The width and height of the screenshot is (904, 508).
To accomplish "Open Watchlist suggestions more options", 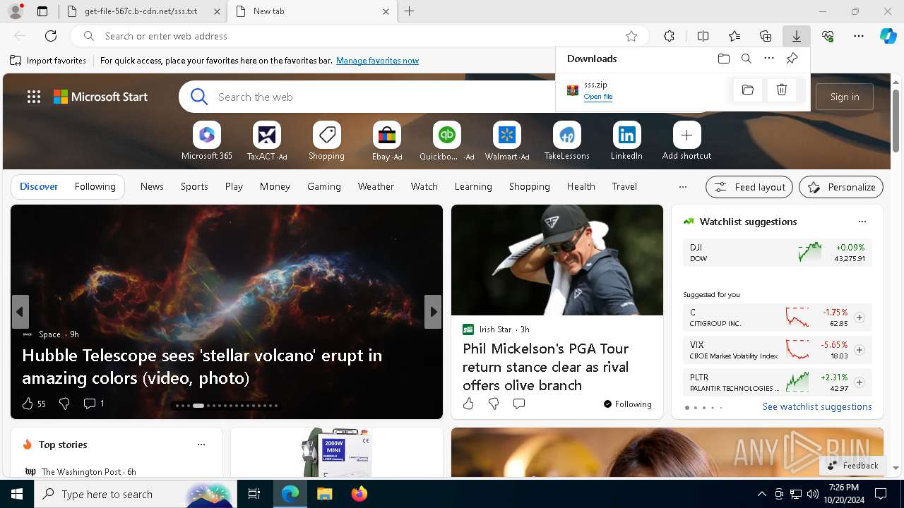I will click(862, 222).
